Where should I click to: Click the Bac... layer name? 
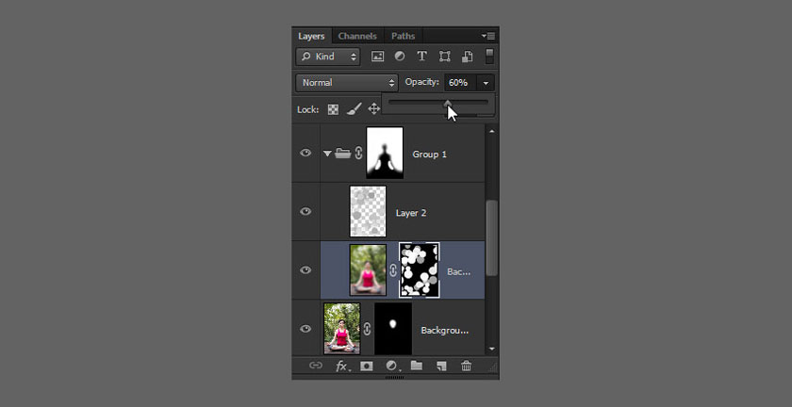[x=458, y=271]
